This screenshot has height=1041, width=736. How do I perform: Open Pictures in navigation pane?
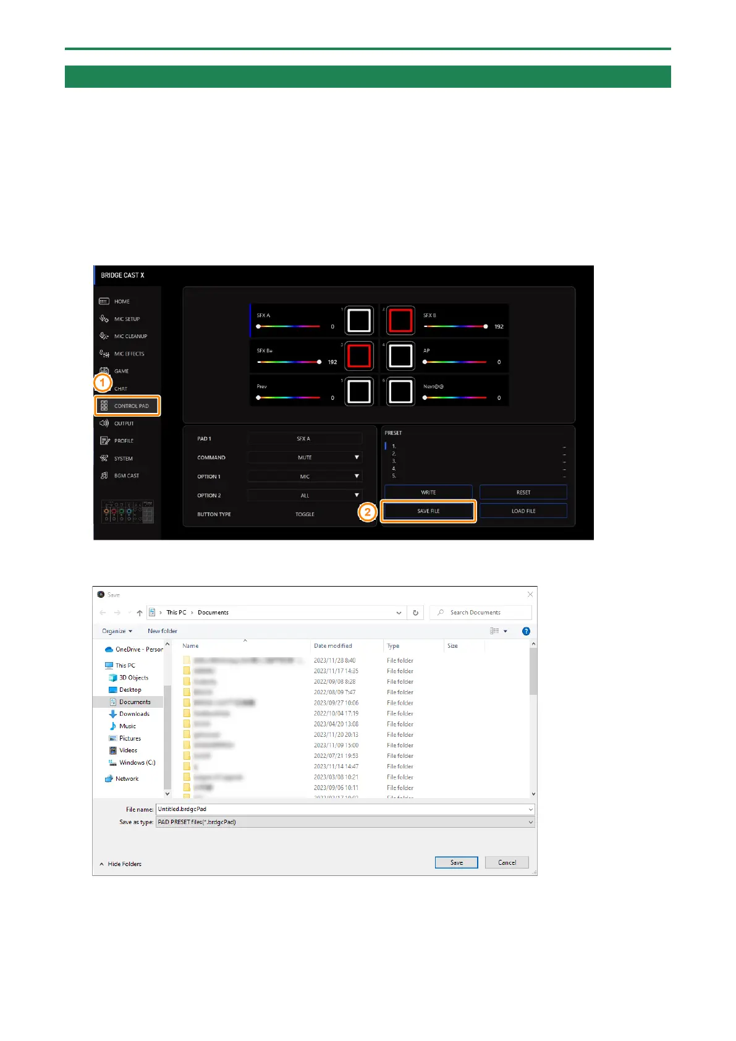click(125, 739)
